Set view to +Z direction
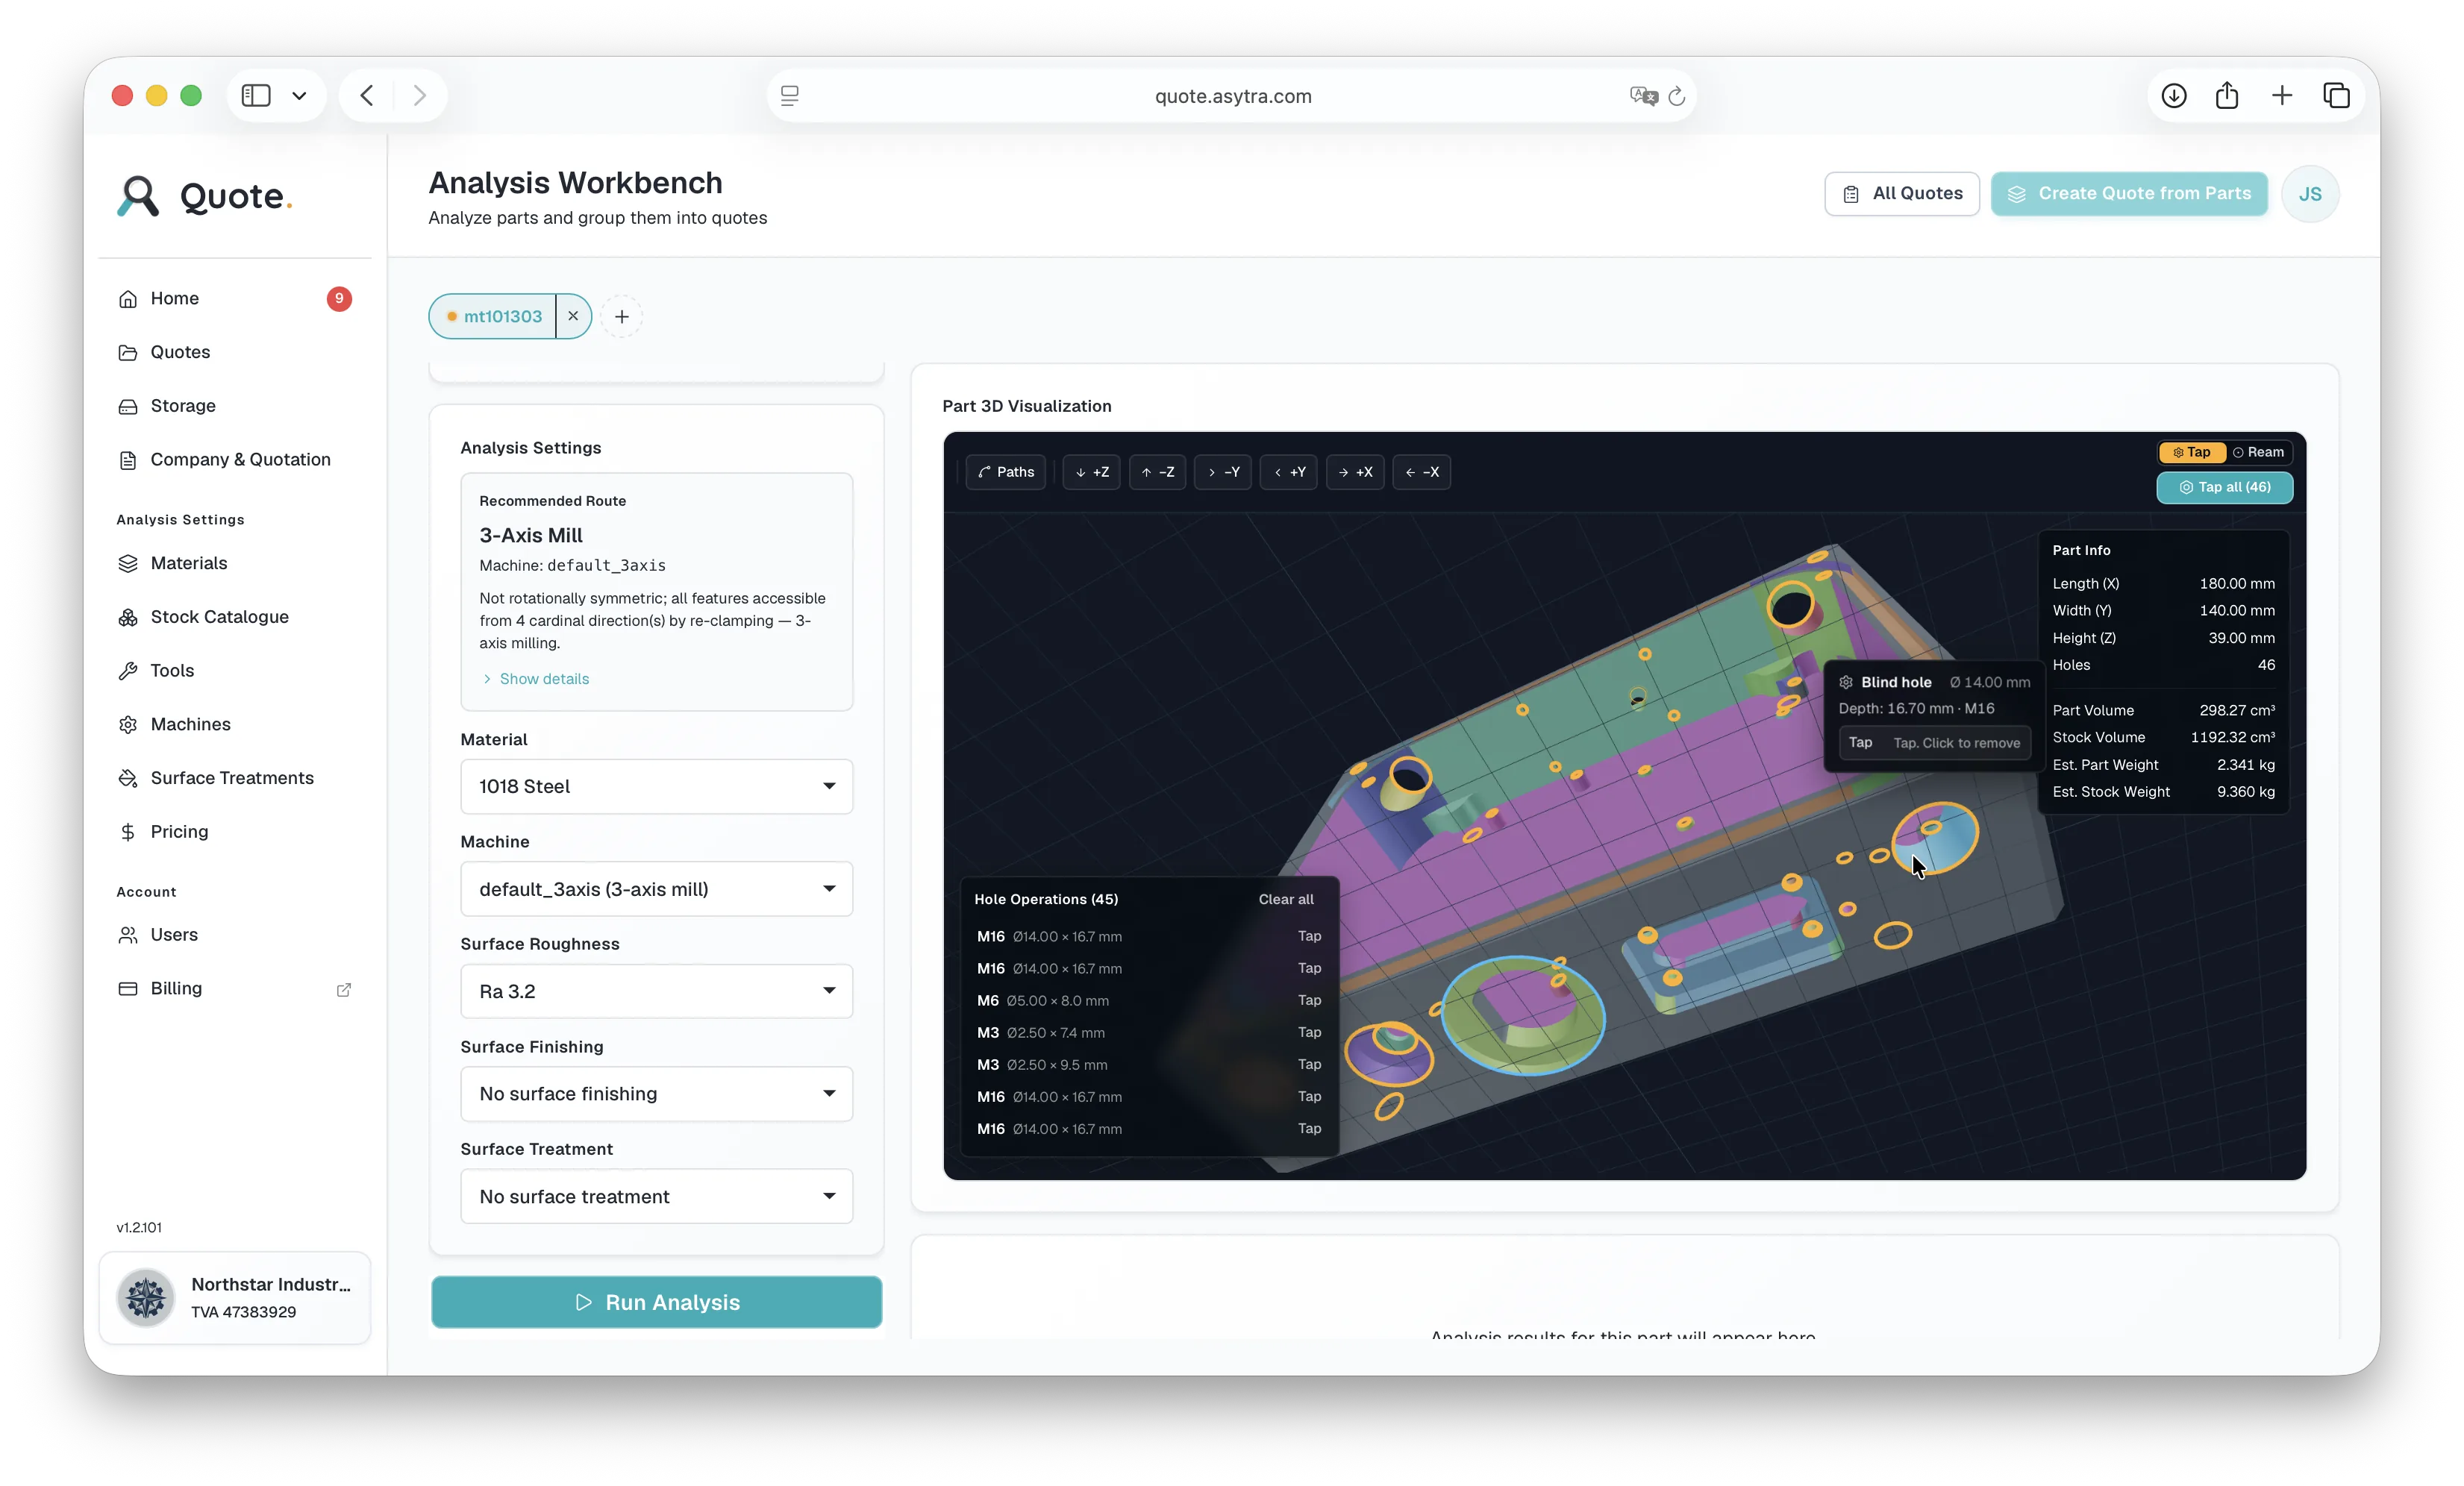2464x1486 pixels. (1092, 472)
